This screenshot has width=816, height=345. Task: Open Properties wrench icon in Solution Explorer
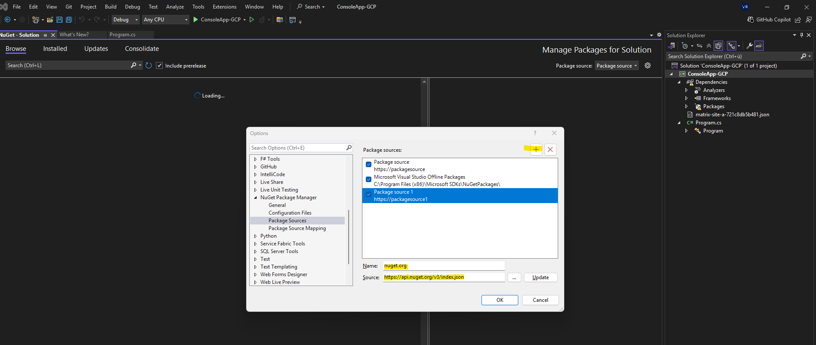click(x=749, y=46)
